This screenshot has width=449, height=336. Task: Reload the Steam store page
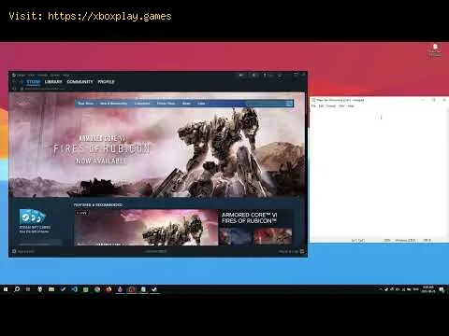tap(14, 89)
